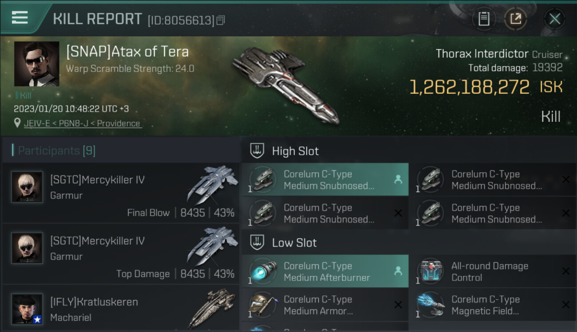Open JEIV-E Providence location link

(x=83, y=124)
